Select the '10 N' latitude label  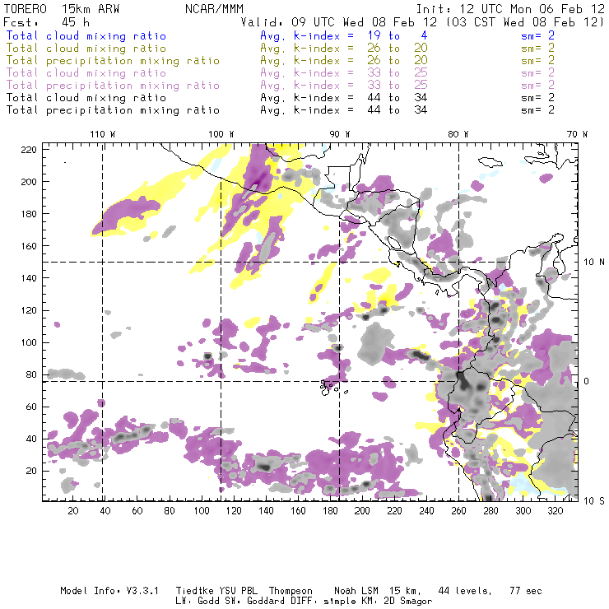(594, 263)
